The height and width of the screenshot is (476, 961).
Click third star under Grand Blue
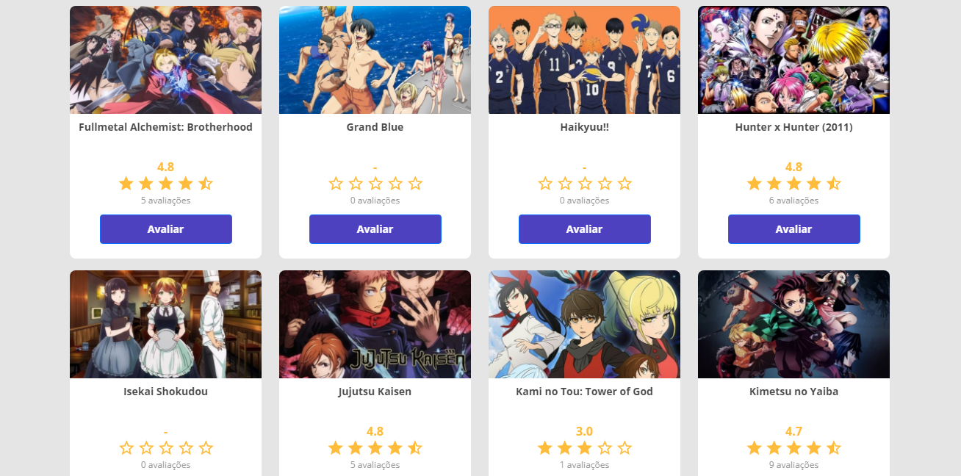375,184
